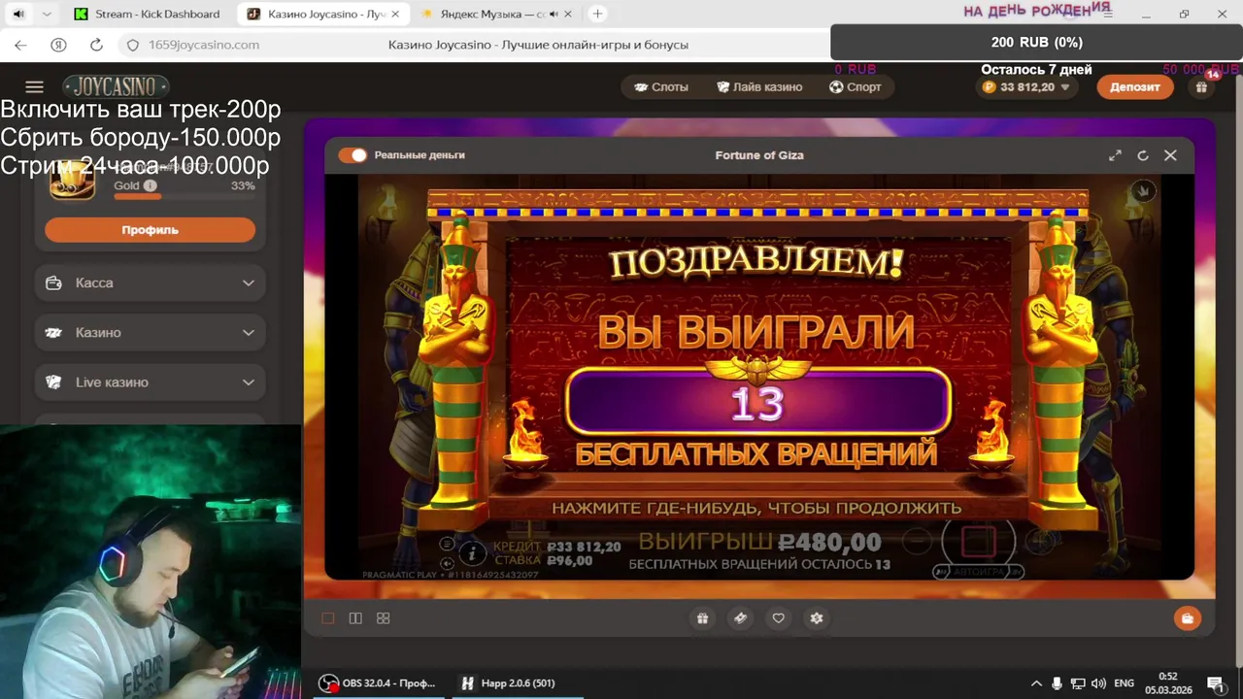Click the site protection shield icon
Viewport: 1243px width, 699px height.
click(x=134, y=45)
